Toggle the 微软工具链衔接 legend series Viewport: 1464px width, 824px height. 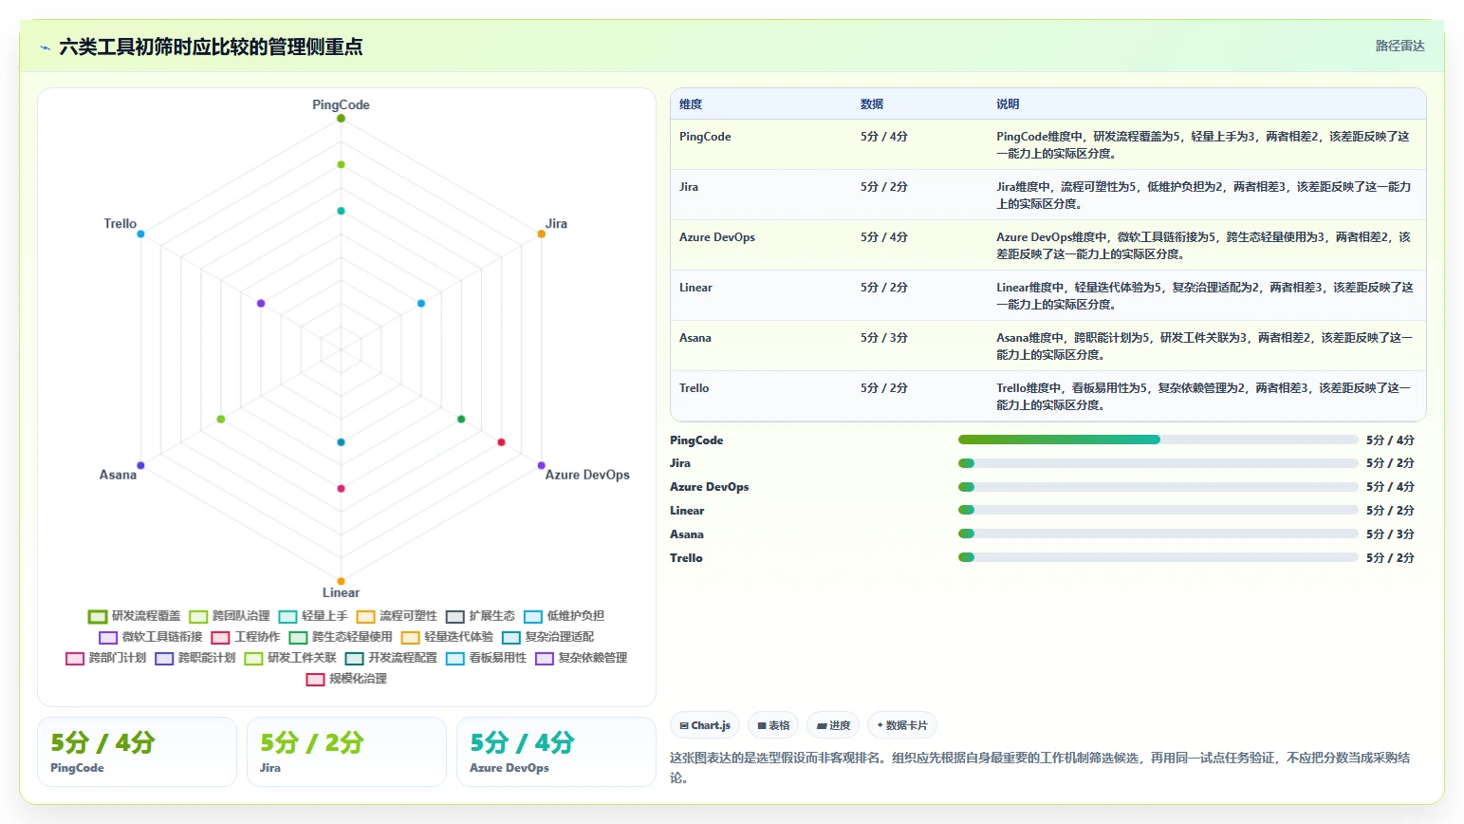[x=151, y=637]
